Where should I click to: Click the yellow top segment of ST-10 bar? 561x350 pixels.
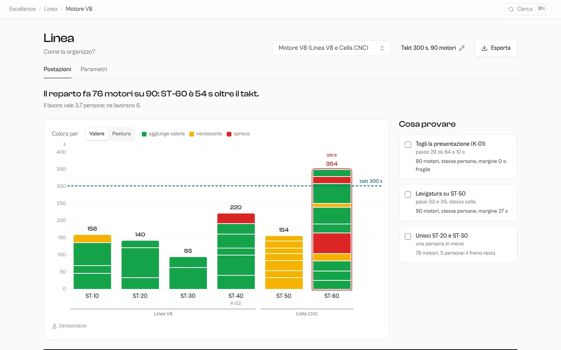pyautogui.click(x=92, y=238)
